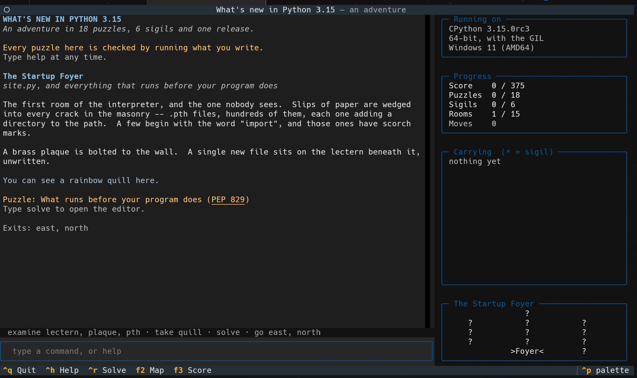Image resolution: width=637 pixels, height=378 pixels.
Task: Click the circle icon in the header
Action: [7, 10]
